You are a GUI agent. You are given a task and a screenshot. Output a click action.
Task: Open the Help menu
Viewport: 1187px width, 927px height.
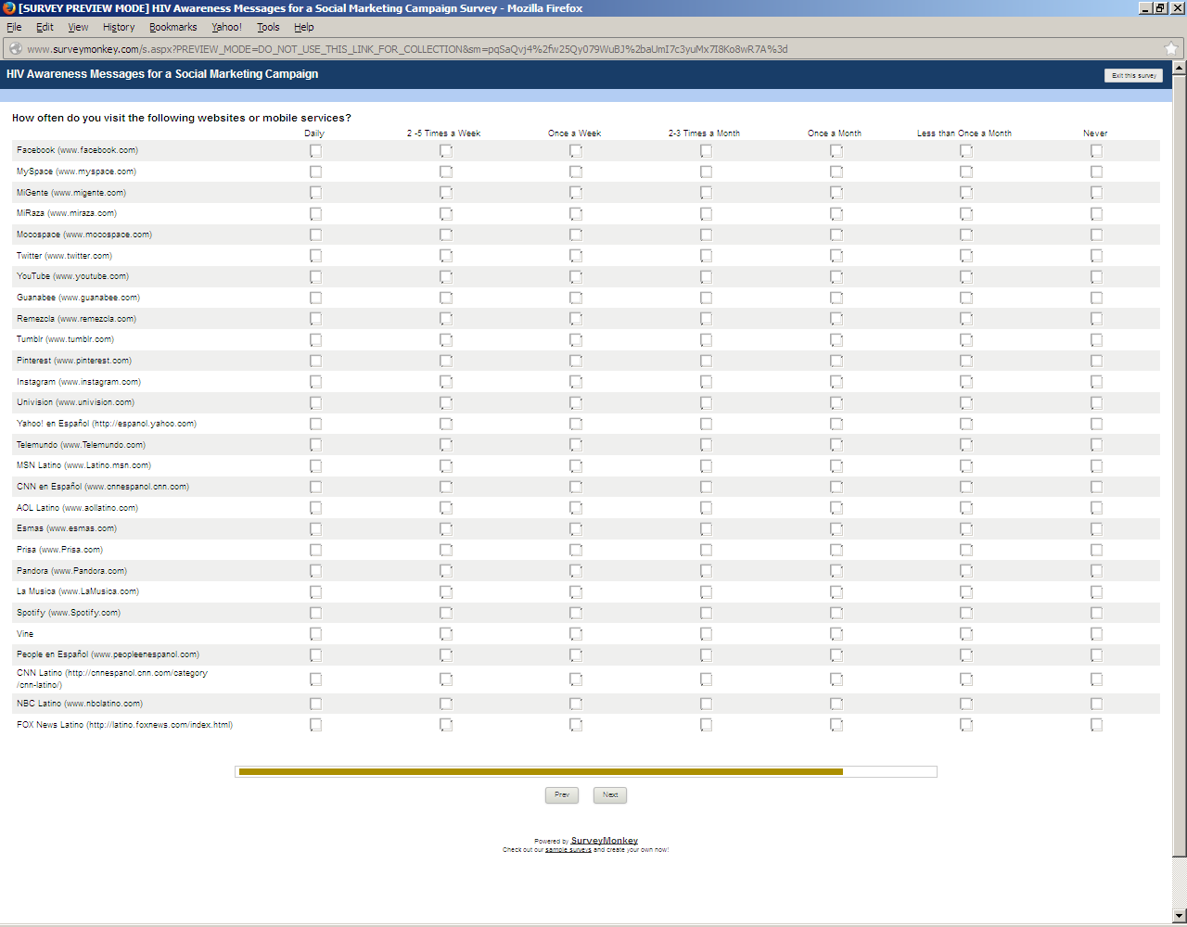click(303, 28)
